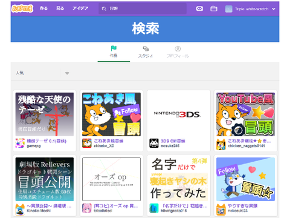
Task: Open YouTube風 冒頭 project thumbnail
Action: [x=245, y=114]
